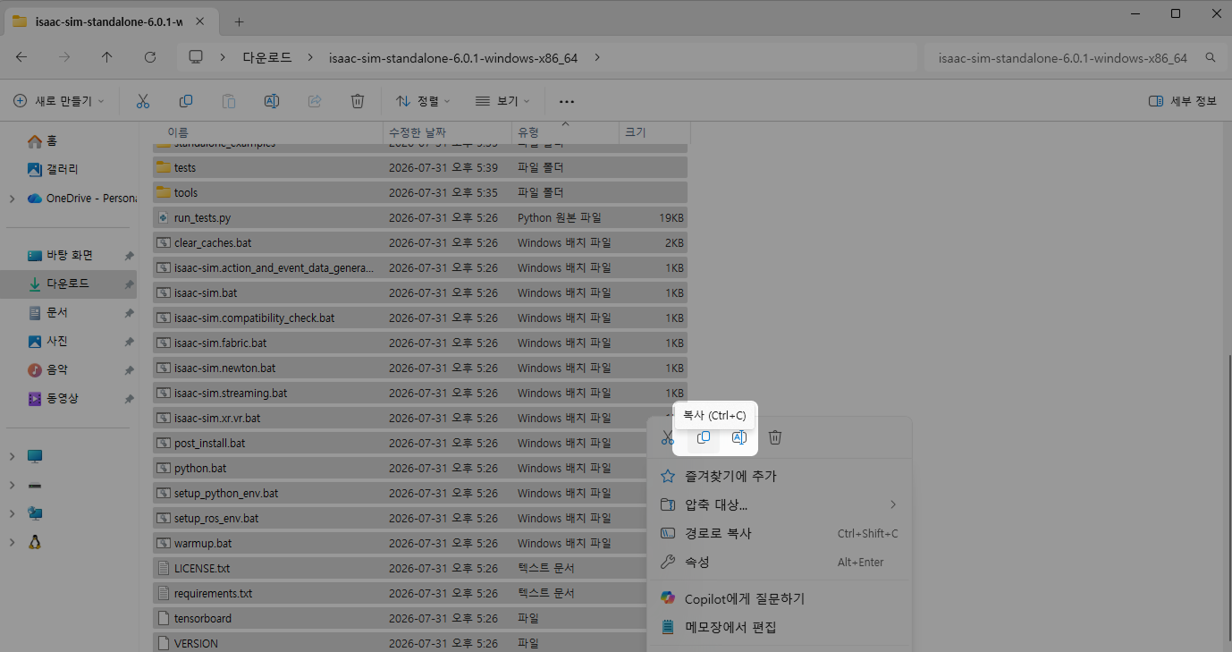The width and height of the screenshot is (1232, 652).
Task: Click the Copy icon in the context menu
Action: point(704,437)
